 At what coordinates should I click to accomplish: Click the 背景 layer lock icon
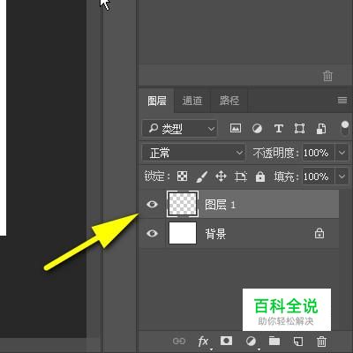click(319, 233)
